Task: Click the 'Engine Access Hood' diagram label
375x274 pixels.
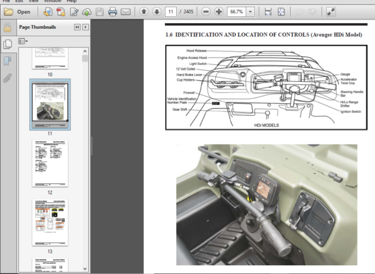Action: 192,58
